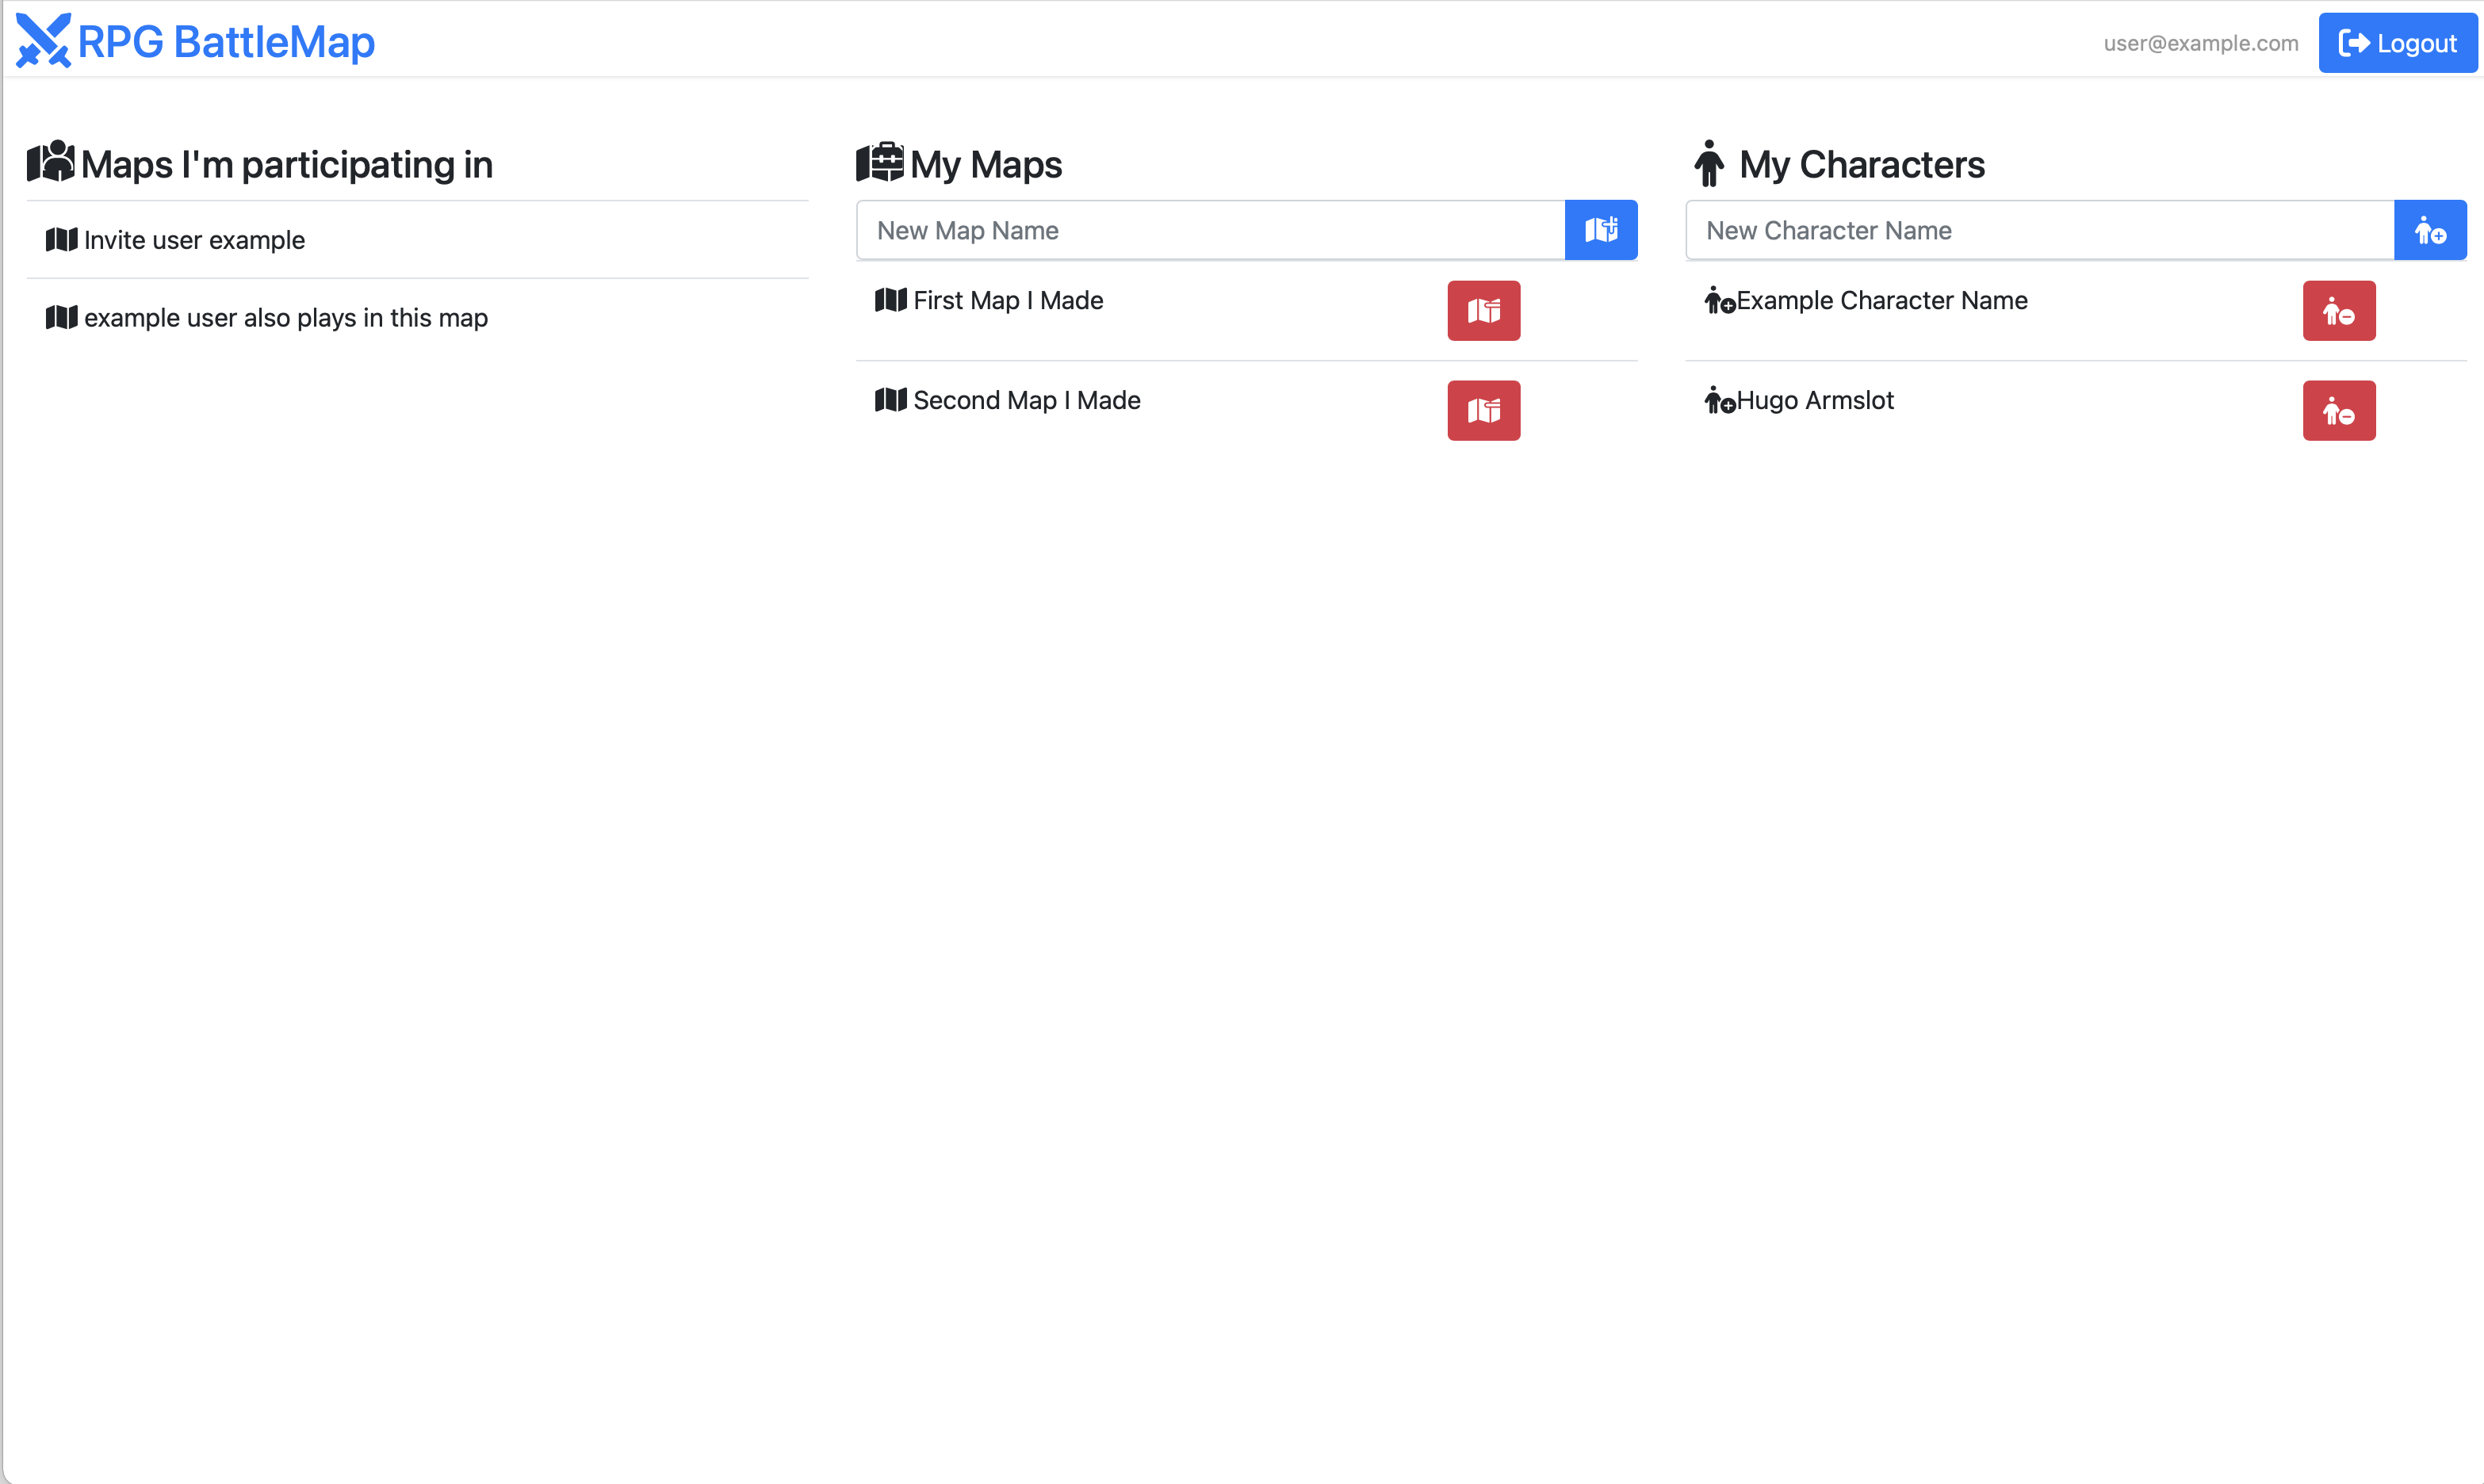Click the people icon beside Maps I'm participating in
Image resolution: width=2484 pixels, height=1484 pixels.
[x=51, y=162]
